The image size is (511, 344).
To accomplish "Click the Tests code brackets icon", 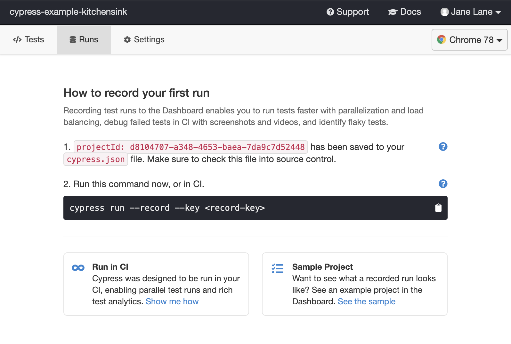I will (x=17, y=40).
